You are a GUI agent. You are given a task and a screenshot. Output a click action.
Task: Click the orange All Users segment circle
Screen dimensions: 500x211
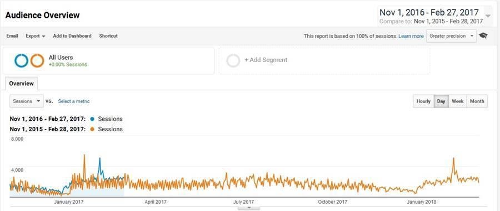click(x=37, y=60)
